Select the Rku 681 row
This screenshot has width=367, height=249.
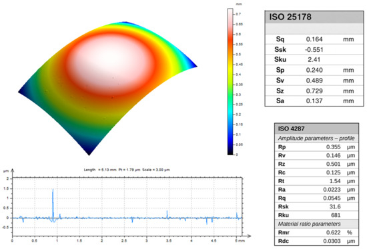click(x=316, y=215)
